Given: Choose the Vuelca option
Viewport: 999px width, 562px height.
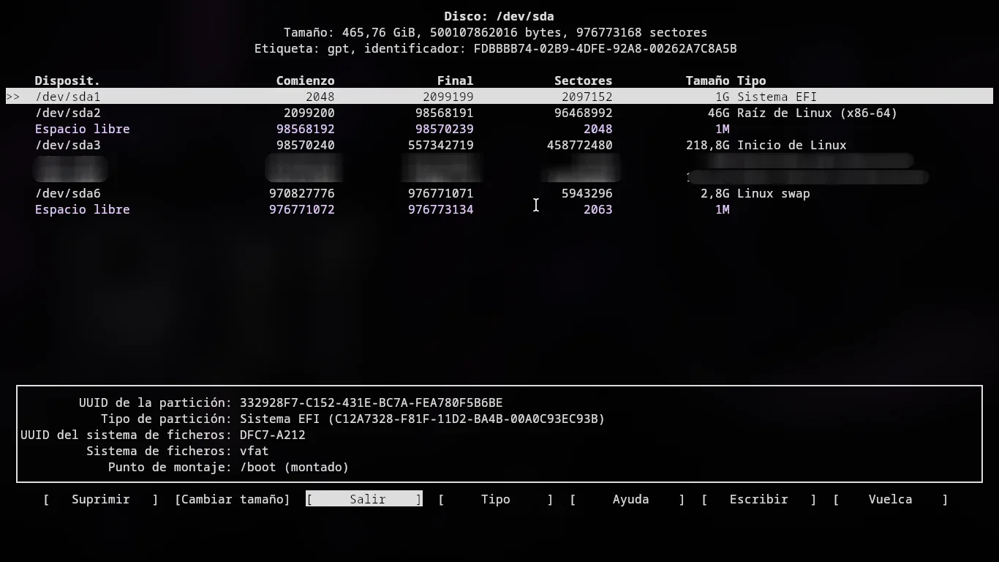Looking at the screenshot, I should pos(891,499).
